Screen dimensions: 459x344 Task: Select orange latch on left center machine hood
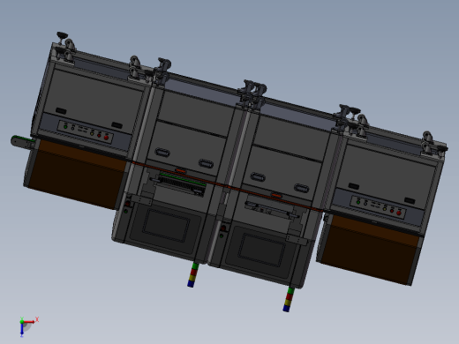[180, 170]
